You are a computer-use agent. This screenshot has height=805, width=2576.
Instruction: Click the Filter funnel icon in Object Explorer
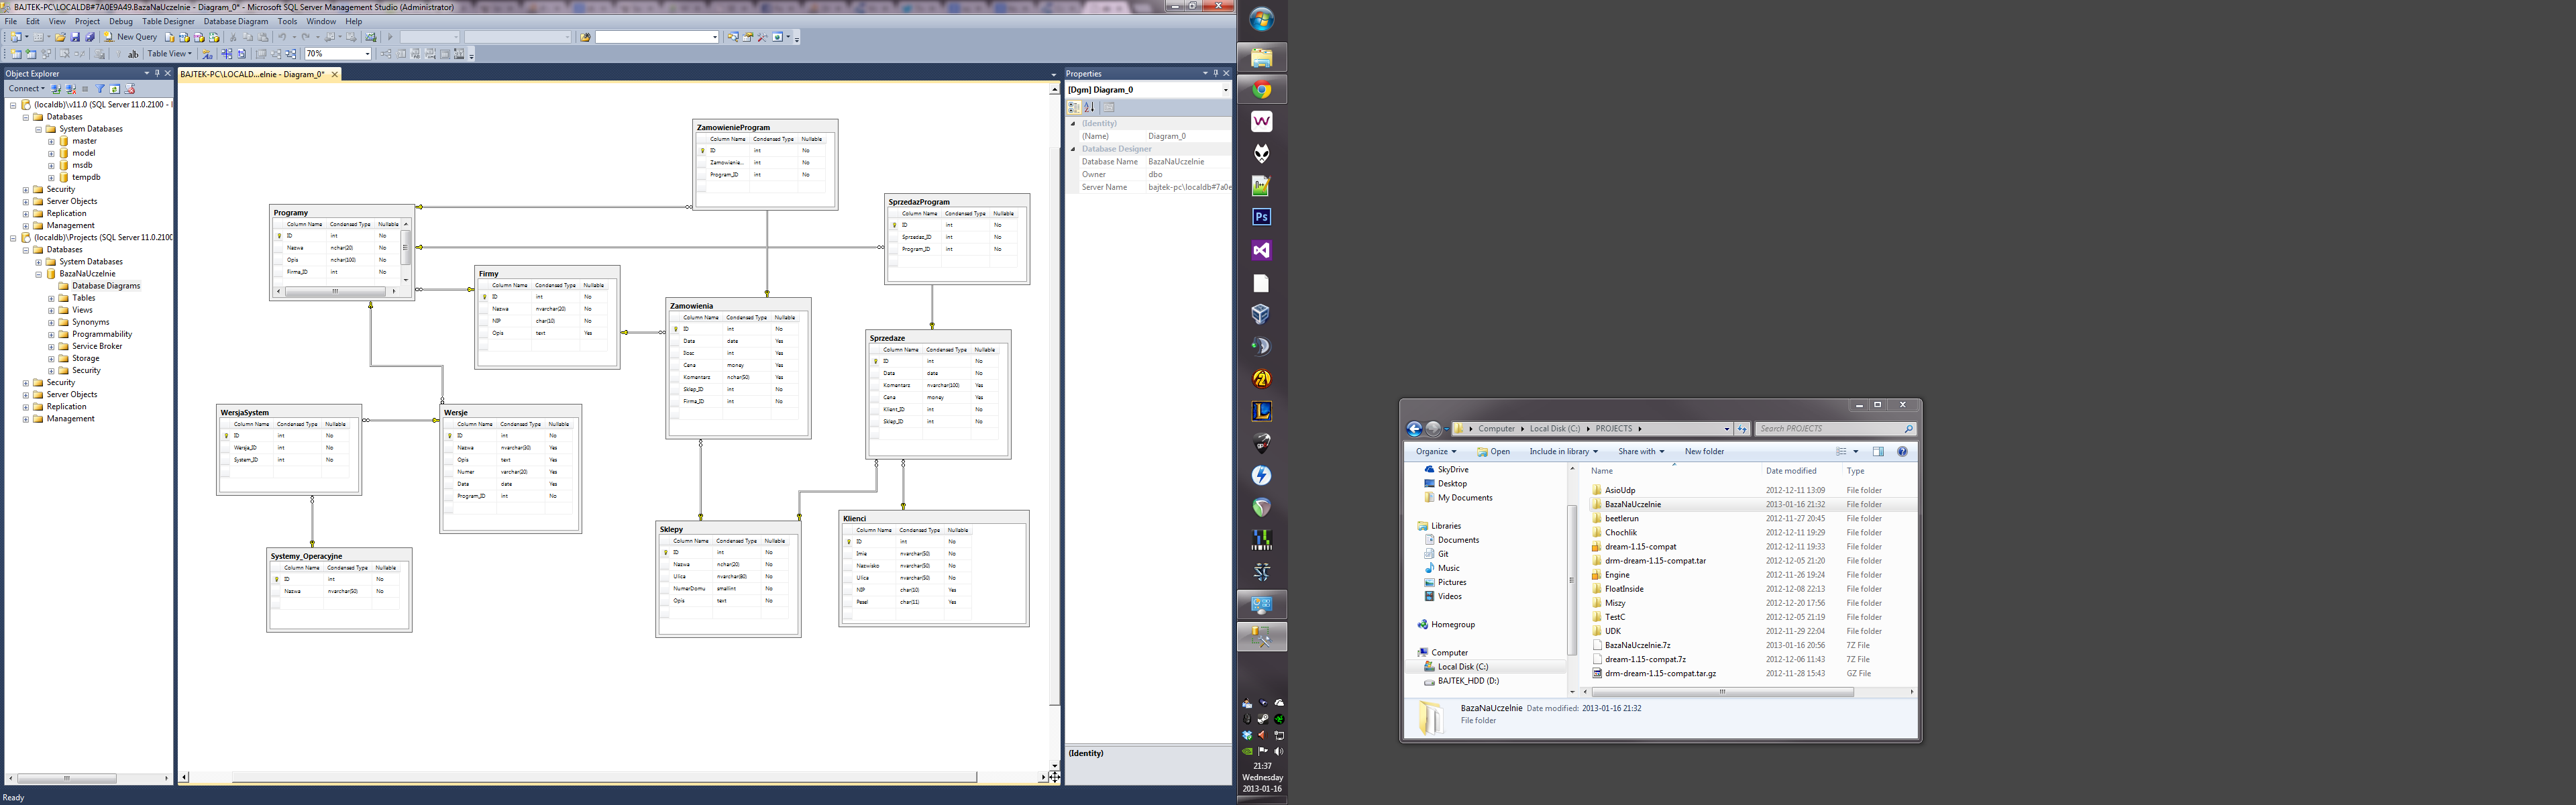pos(100,89)
